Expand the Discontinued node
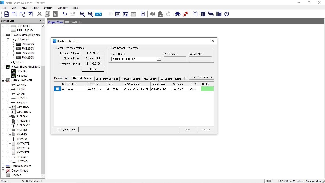 (3, 171)
